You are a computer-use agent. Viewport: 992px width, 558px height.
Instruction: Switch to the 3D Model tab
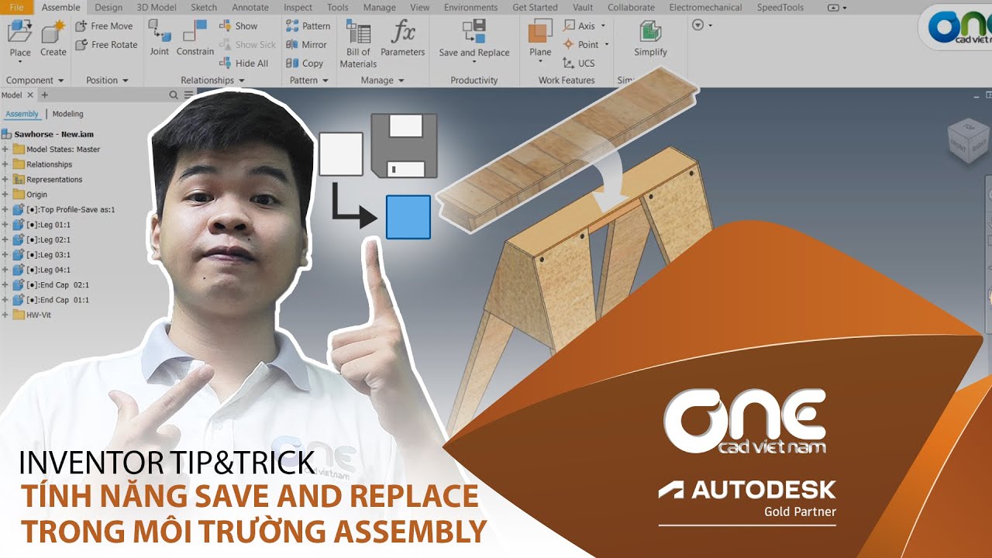click(x=156, y=7)
